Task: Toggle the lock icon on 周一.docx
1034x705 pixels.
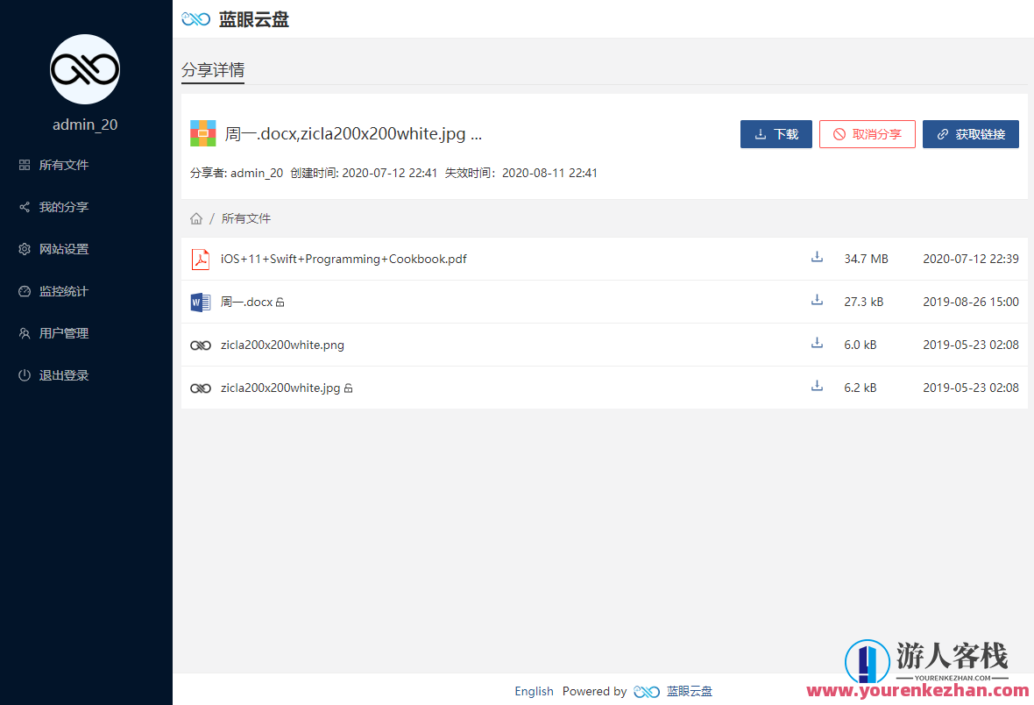Action: 280,302
